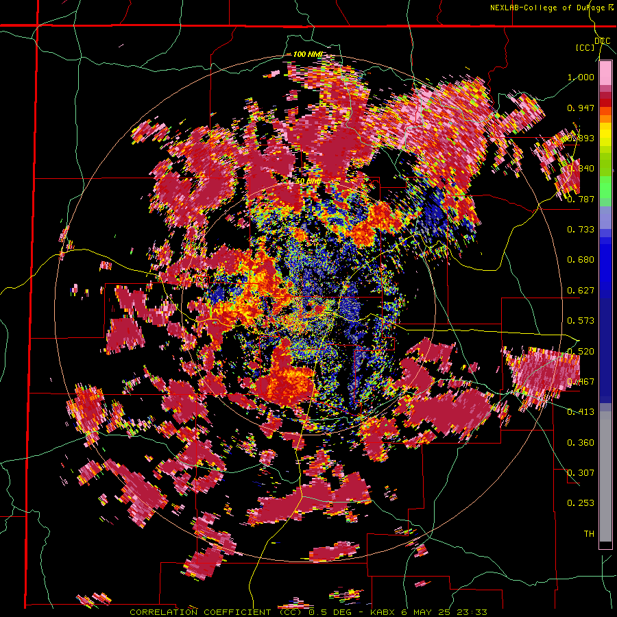Click the 1.000 value on the color scale

click(x=581, y=77)
